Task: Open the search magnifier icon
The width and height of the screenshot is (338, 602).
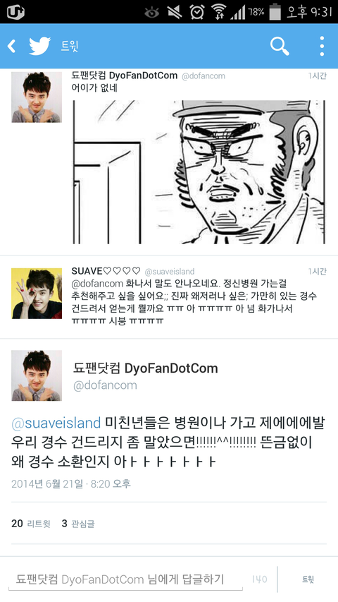Action: pos(280,47)
